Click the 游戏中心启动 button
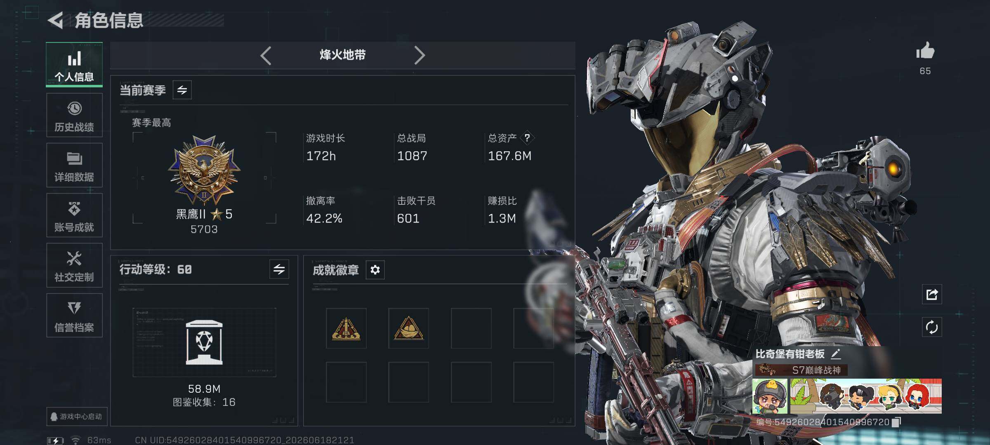This screenshot has width=990, height=445. point(77,417)
